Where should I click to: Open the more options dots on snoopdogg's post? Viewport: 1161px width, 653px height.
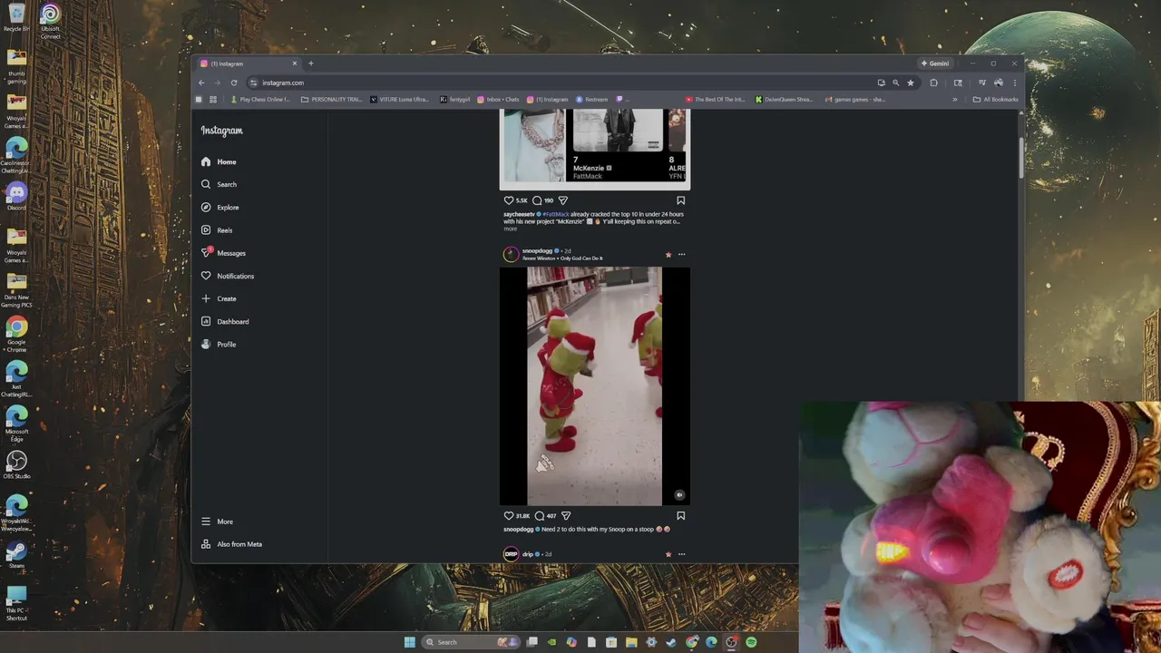pyautogui.click(x=681, y=255)
